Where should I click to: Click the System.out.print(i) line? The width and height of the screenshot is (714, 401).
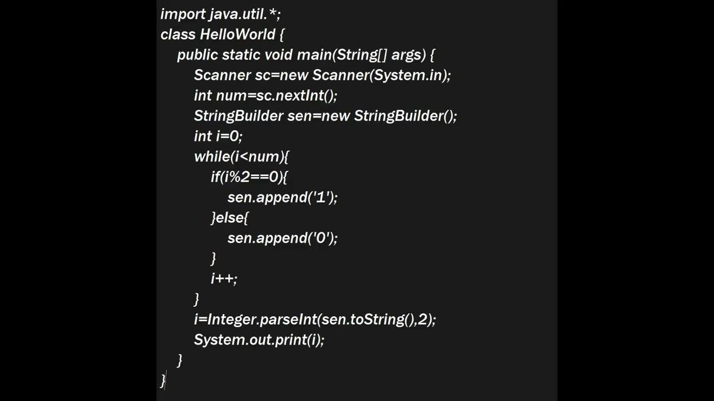(259, 340)
